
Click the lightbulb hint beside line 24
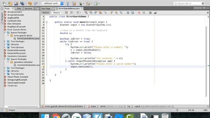click(44, 67)
